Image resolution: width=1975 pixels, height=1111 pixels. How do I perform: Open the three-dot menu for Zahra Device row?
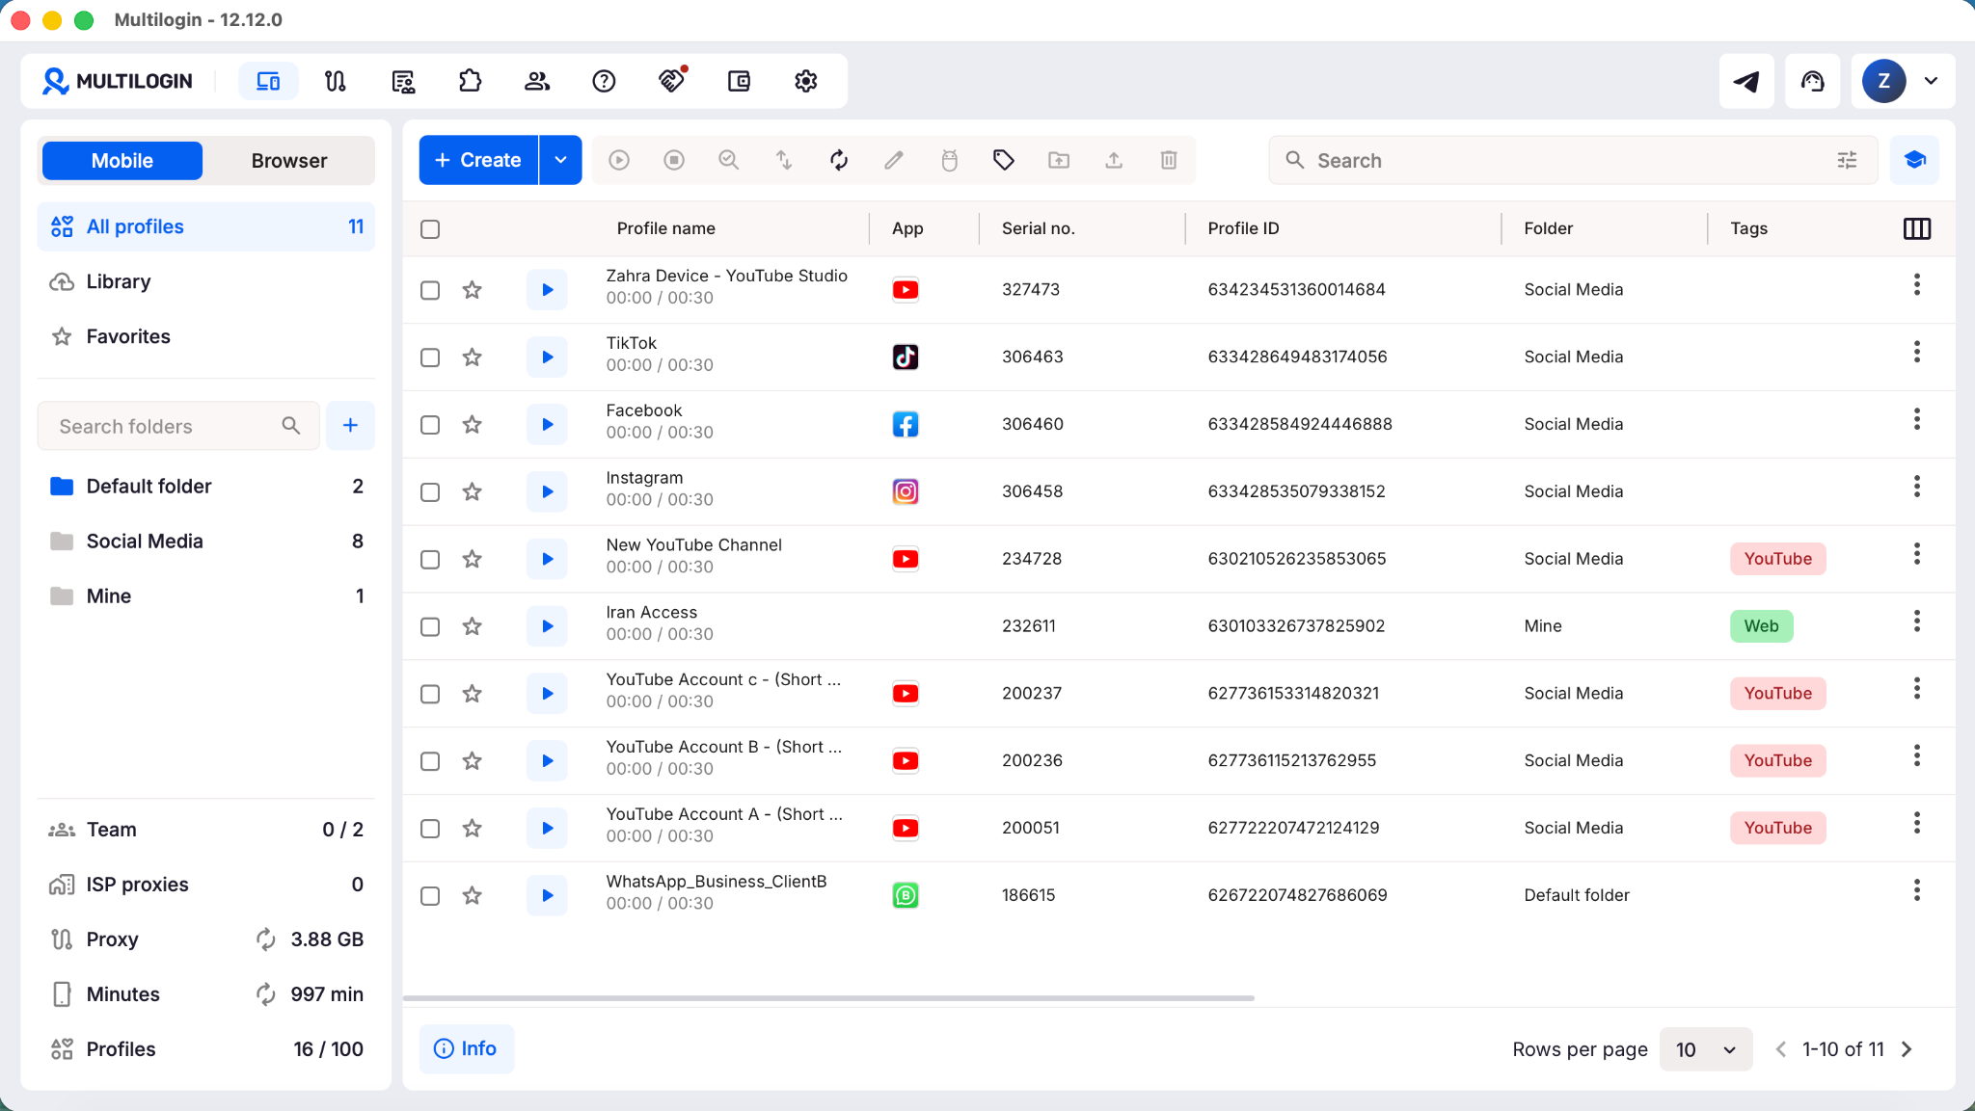(x=1917, y=285)
